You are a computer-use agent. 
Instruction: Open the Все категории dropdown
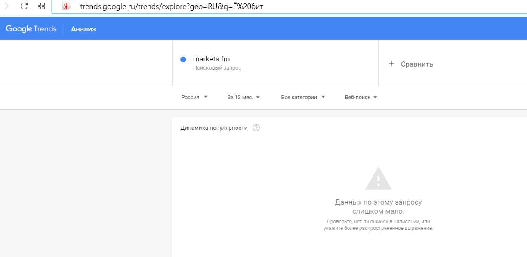(303, 97)
